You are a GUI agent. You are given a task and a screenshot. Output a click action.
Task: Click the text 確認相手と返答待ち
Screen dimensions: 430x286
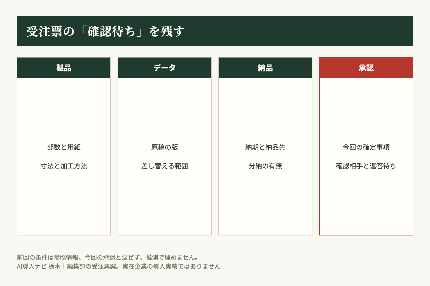[366, 166]
